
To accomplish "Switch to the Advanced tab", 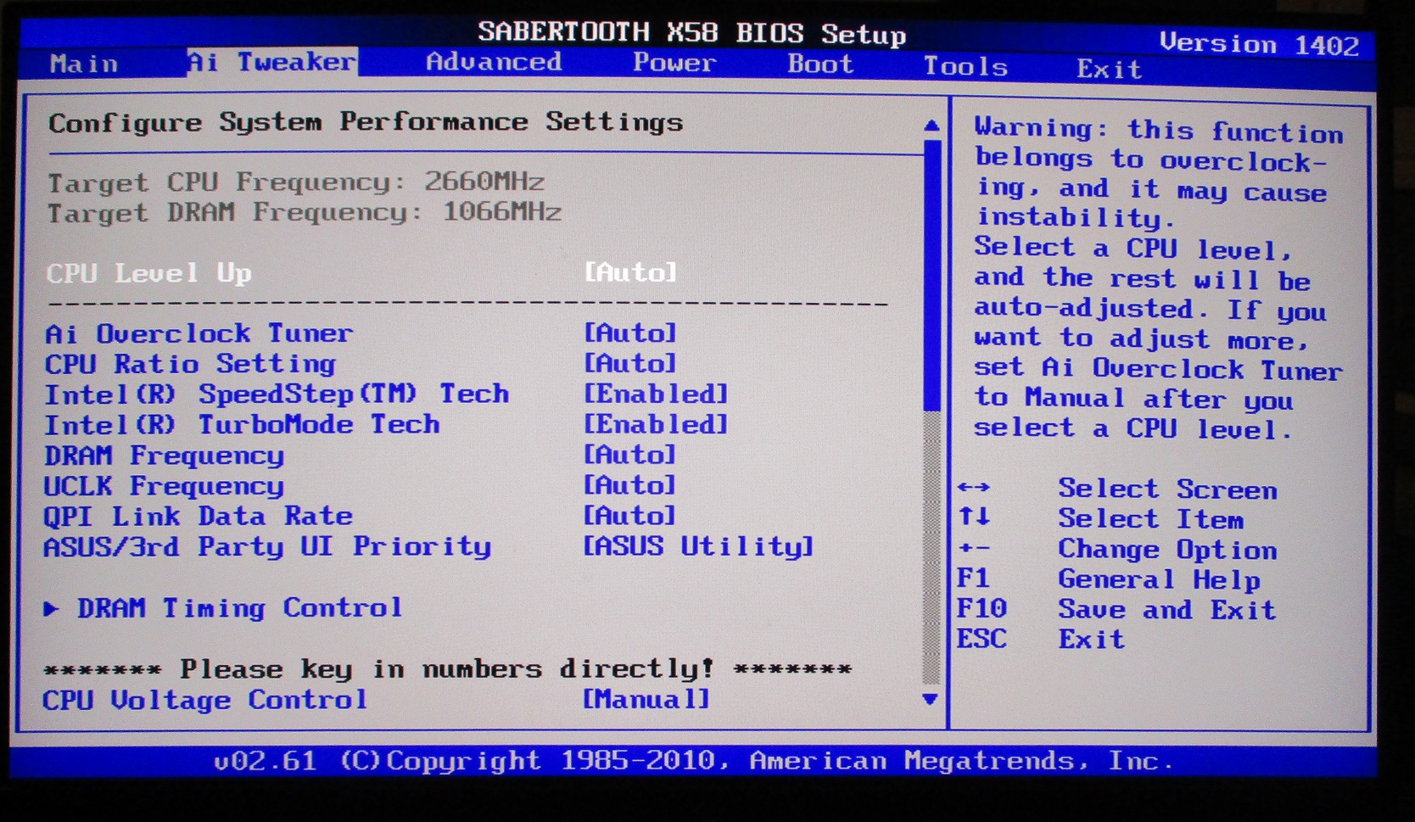I will pyautogui.click(x=493, y=62).
